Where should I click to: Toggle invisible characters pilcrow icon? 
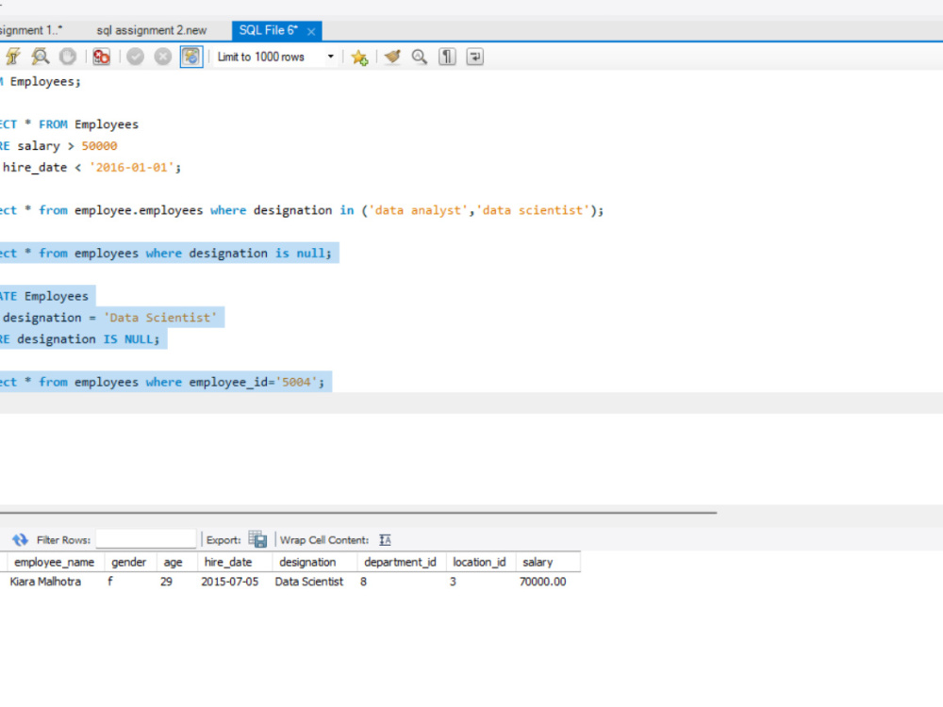tap(447, 57)
